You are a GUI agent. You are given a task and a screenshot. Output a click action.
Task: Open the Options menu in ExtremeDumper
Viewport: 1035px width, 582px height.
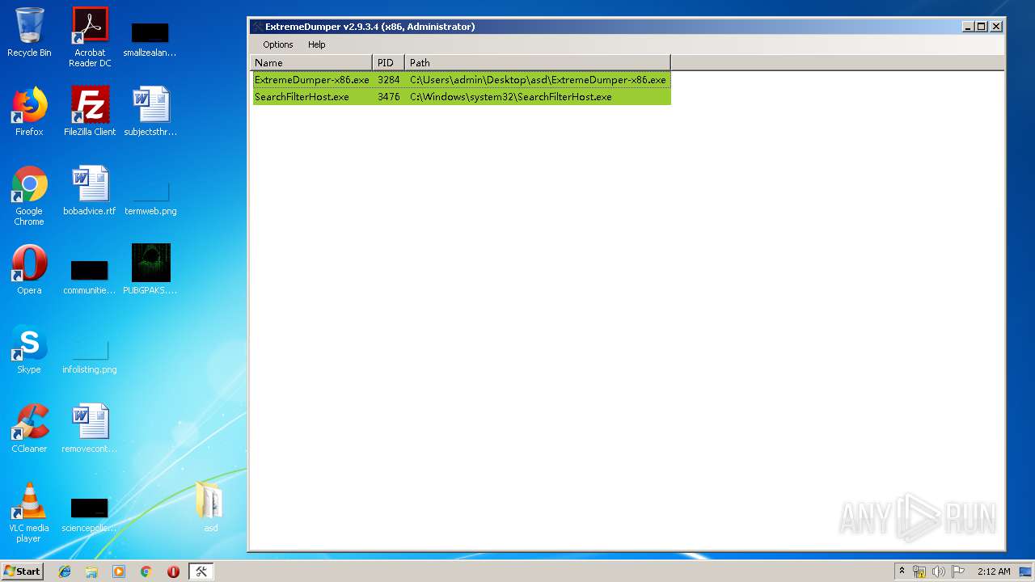pos(277,44)
